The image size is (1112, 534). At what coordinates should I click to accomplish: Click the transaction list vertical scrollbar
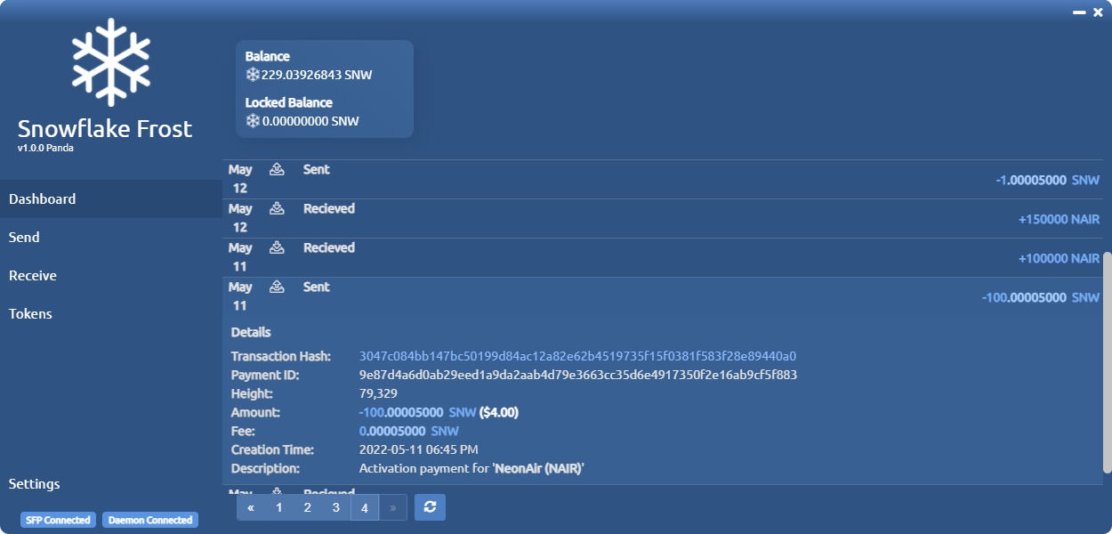[x=1108, y=362]
